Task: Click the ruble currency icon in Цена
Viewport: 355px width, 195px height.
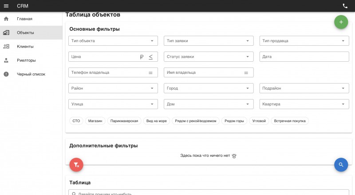Action: pos(142,57)
